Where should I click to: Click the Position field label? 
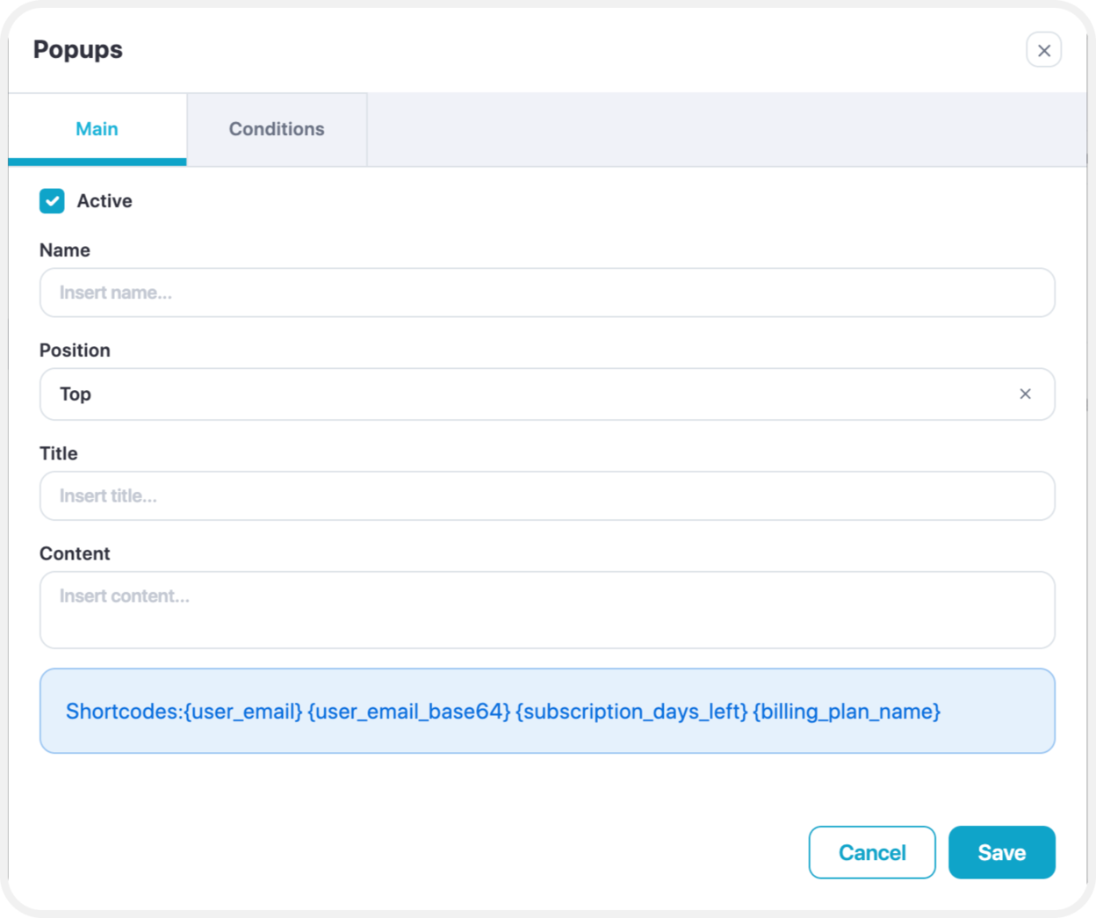click(x=75, y=351)
